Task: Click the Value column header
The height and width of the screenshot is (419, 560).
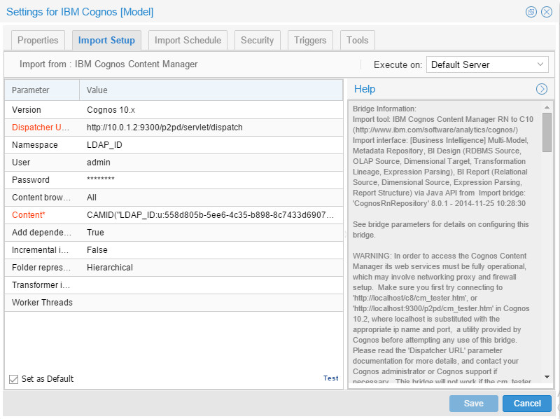Action: coord(211,90)
